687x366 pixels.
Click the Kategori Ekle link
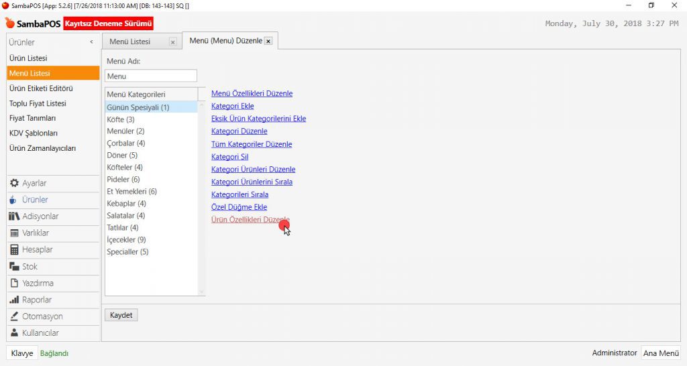pos(232,106)
